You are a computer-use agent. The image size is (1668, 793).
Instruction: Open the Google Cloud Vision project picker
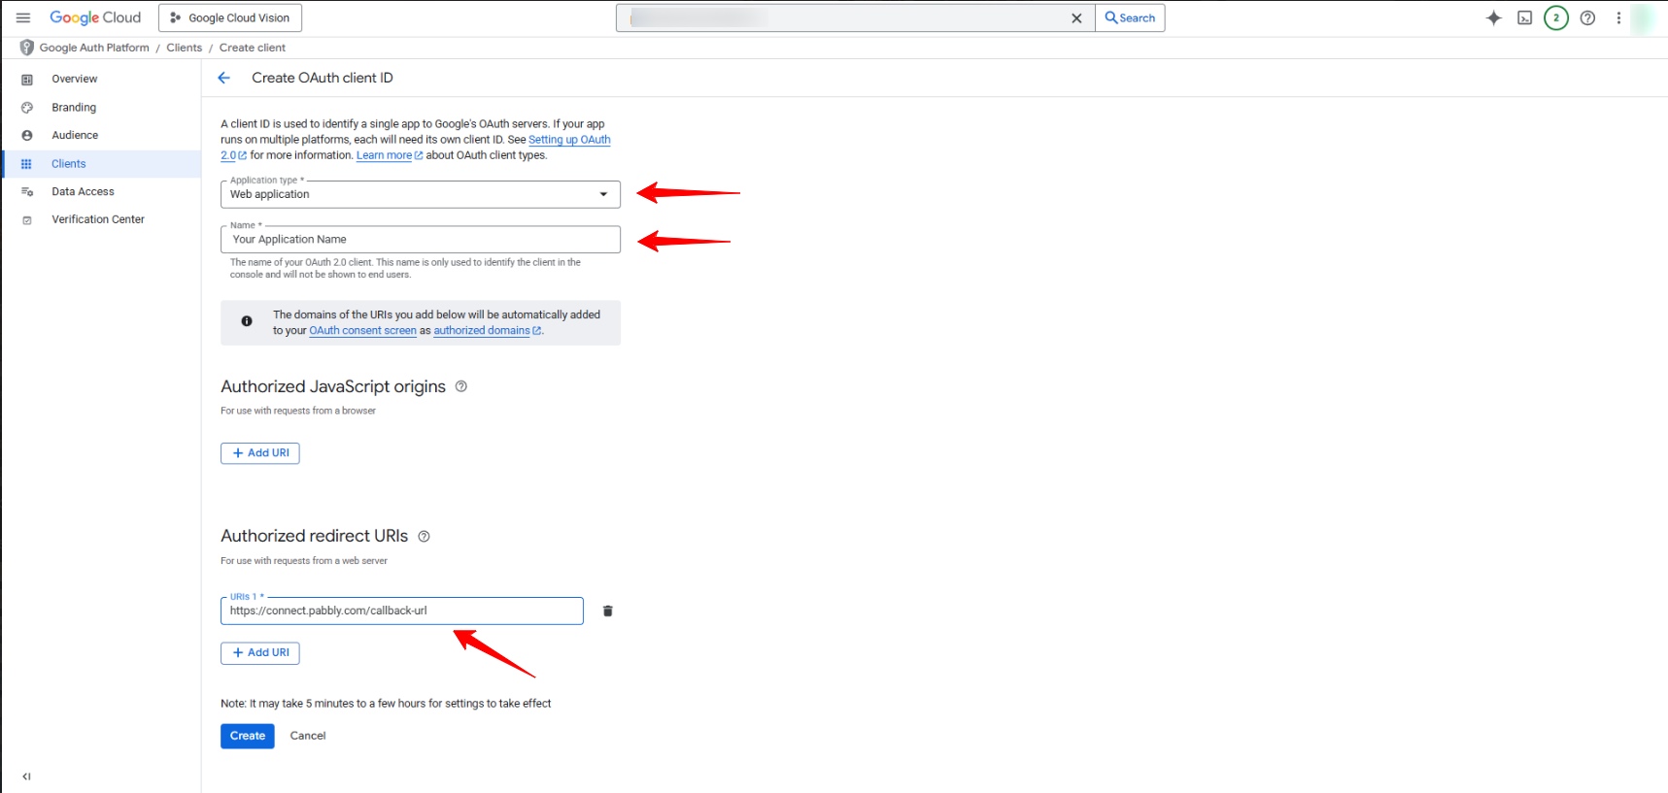230,17
